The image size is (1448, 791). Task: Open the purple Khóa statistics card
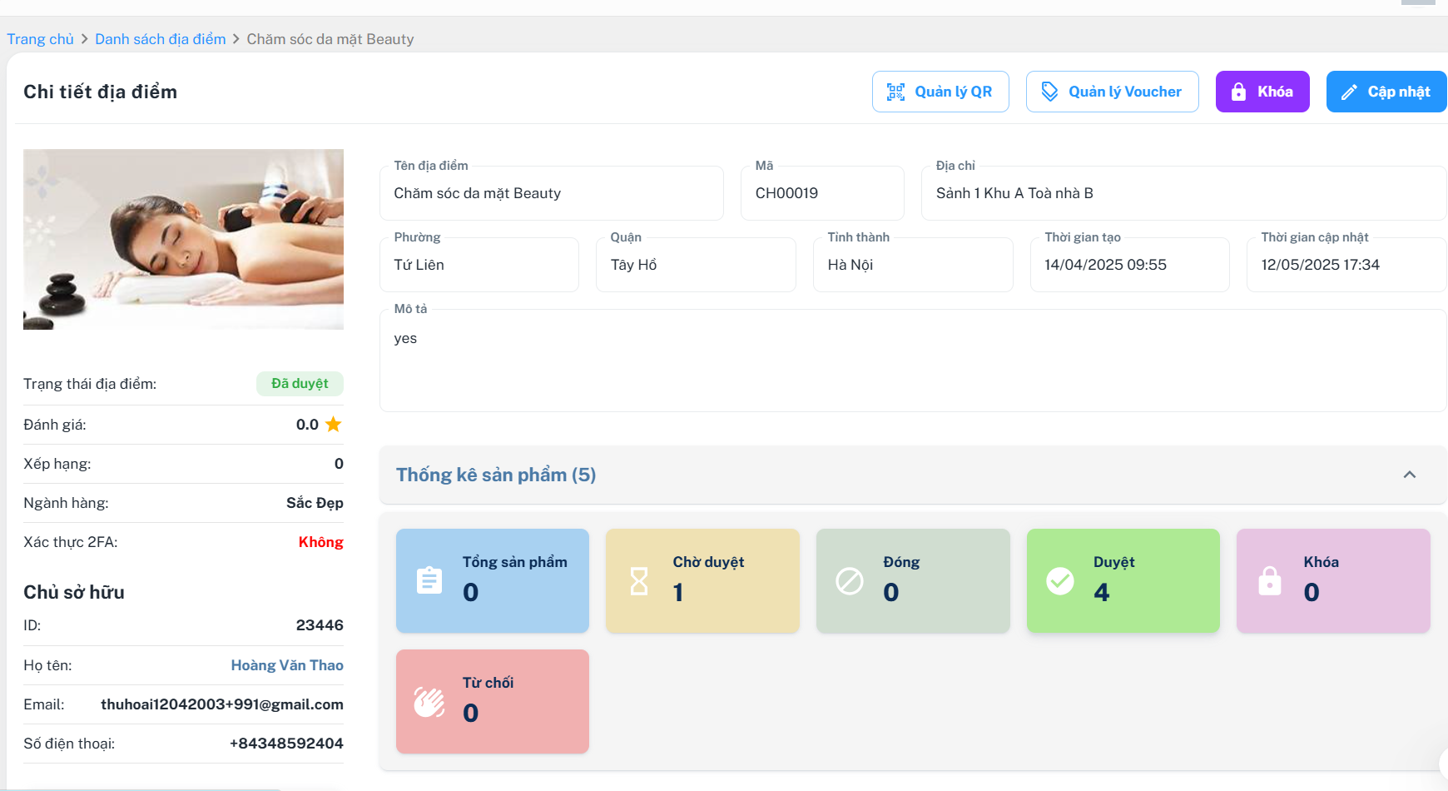[1333, 580]
